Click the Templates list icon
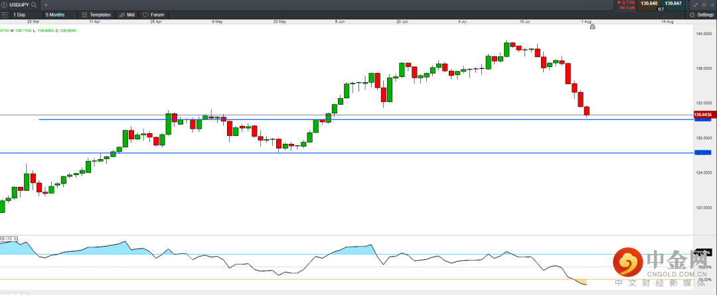This screenshot has height=295, width=717. [x=84, y=14]
